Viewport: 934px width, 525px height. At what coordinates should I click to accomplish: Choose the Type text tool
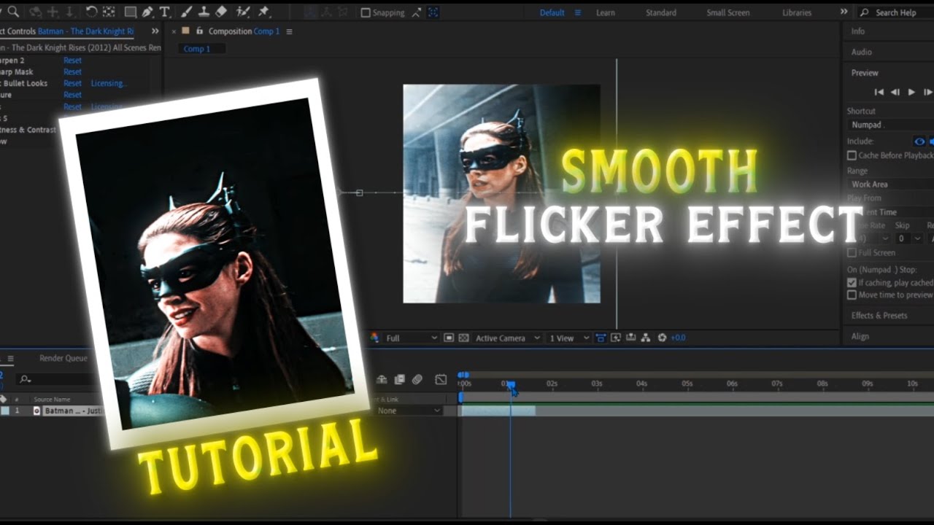point(164,12)
